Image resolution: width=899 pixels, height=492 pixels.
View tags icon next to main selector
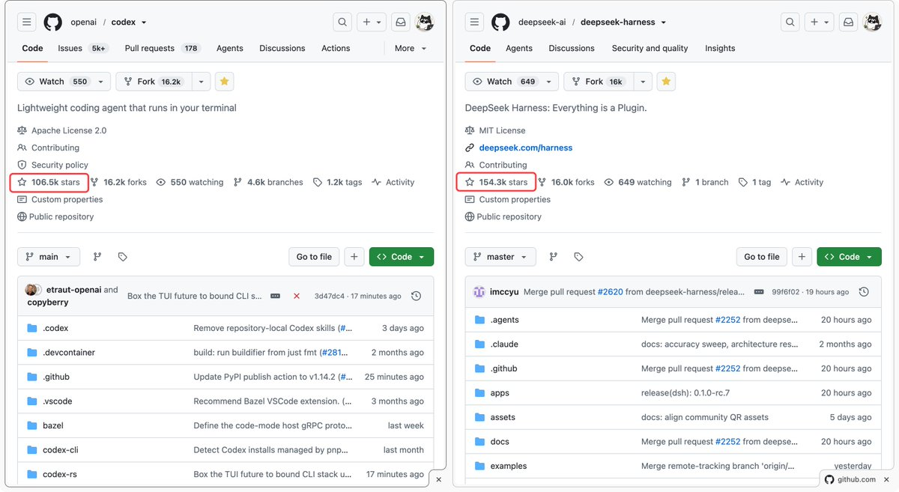click(123, 257)
